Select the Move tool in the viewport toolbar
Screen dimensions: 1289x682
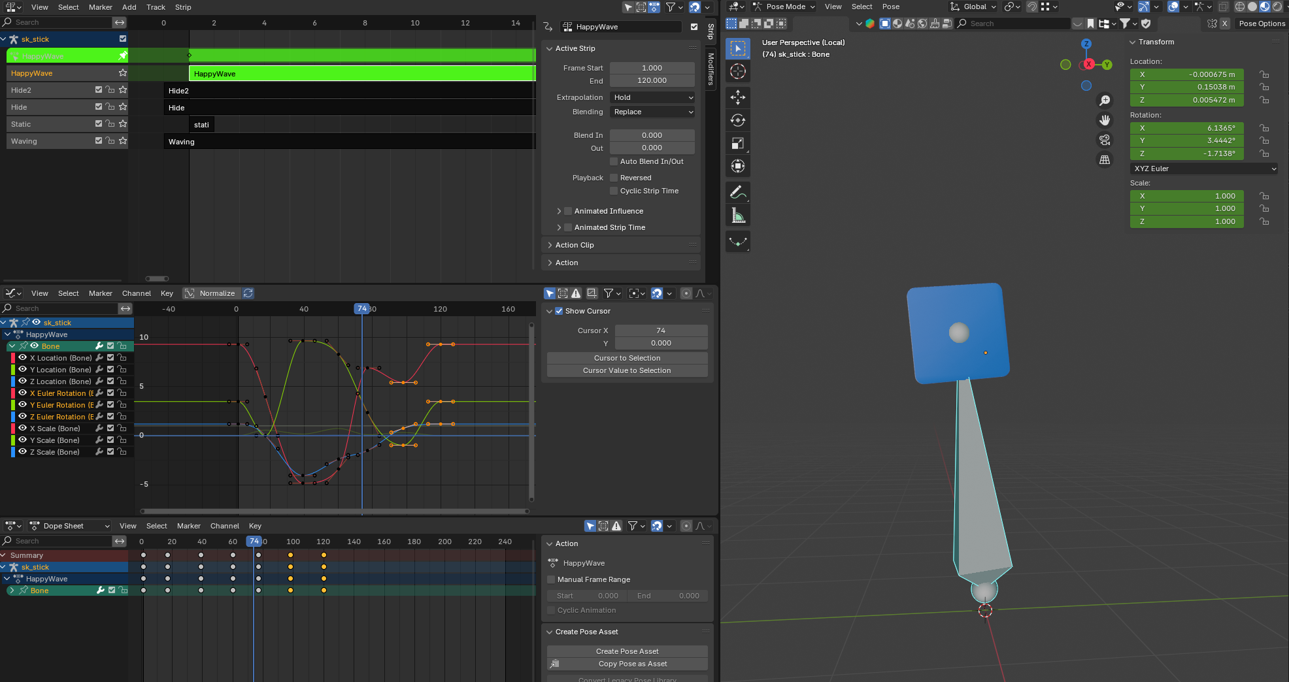738,97
